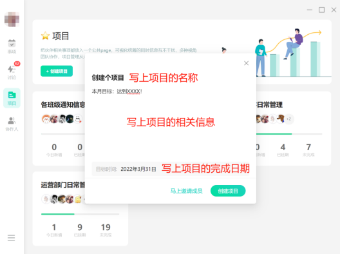This screenshot has width=340, height=254.
Task: Click member avatars on 运营部门 card
Action: (x=62, y=199)
